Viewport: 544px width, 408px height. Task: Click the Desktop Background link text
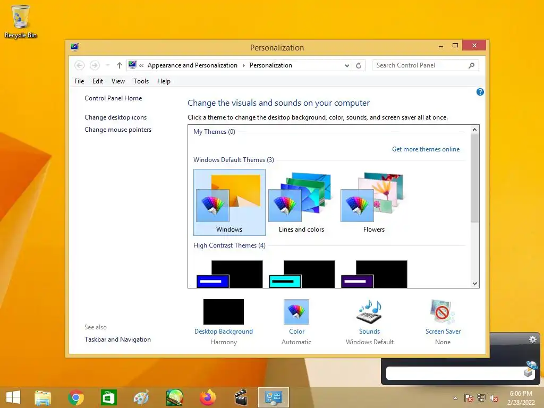coord(224,331)
